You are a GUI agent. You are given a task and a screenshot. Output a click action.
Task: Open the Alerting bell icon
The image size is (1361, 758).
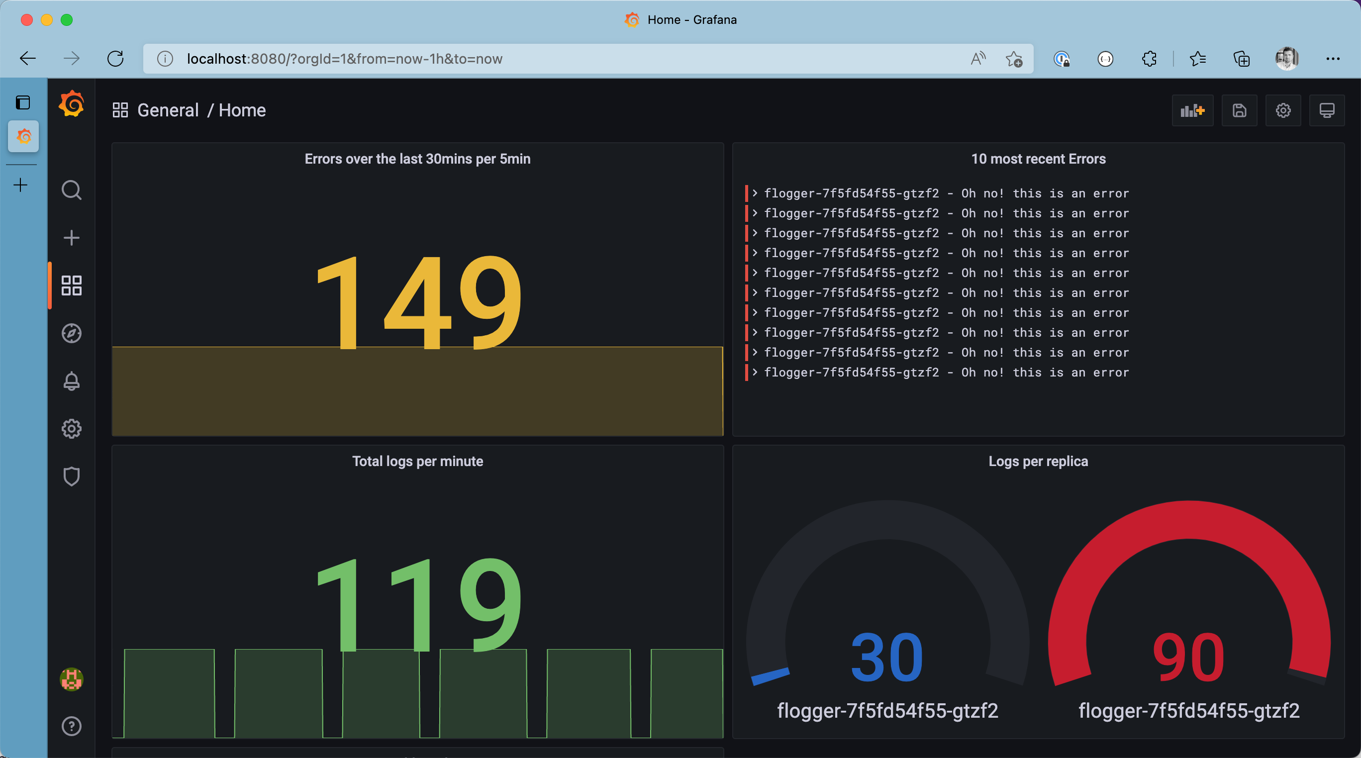[x=71, y=381]
